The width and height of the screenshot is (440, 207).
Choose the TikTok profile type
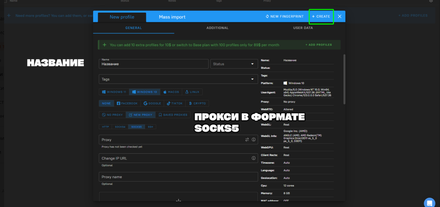175,103
